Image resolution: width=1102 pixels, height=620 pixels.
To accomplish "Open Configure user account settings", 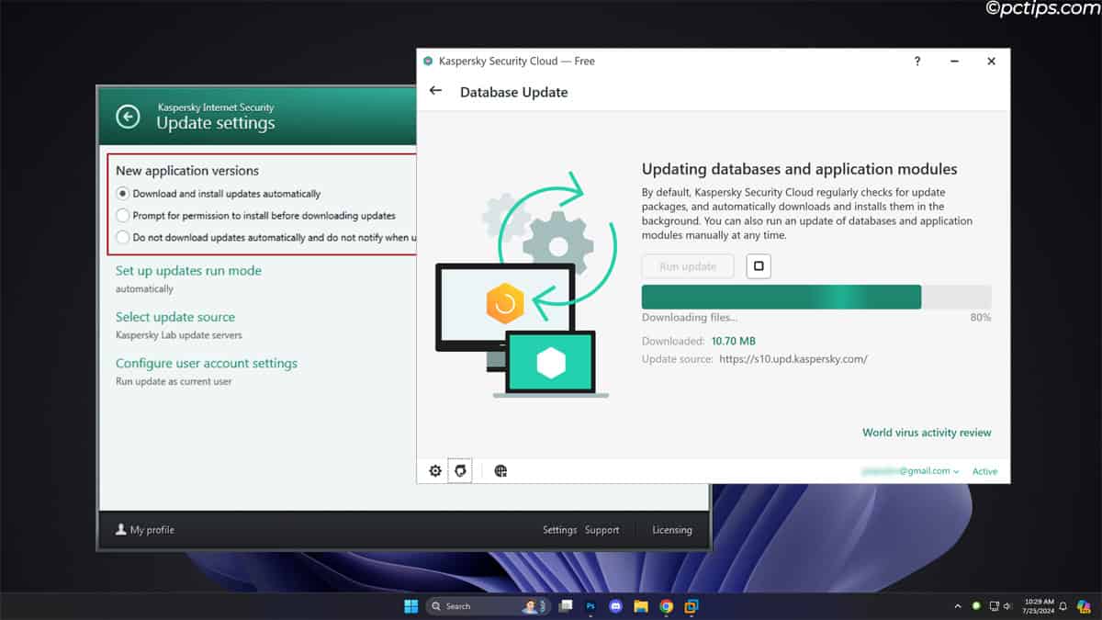I will tap(207, 363).
